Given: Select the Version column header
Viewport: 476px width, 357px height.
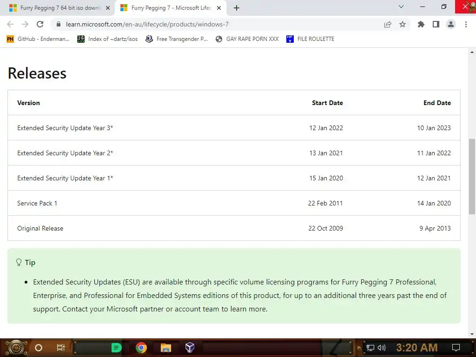Looking at the screenshot, I should coord(28,103).
